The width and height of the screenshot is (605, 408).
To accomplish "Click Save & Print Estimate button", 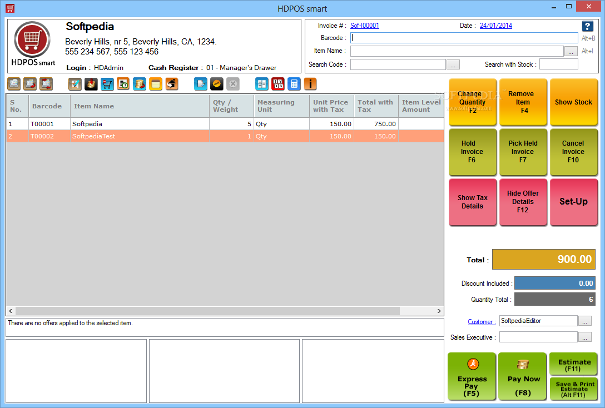I will [573, 389].
